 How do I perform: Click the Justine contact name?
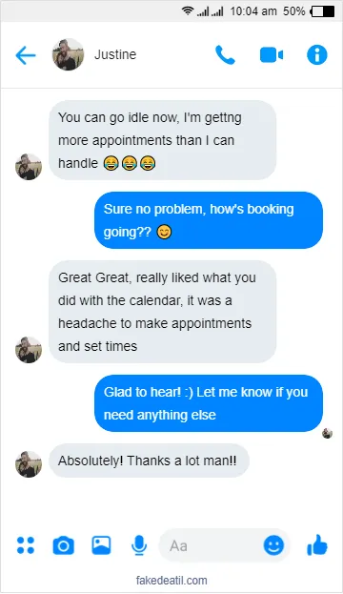[115, 54]
